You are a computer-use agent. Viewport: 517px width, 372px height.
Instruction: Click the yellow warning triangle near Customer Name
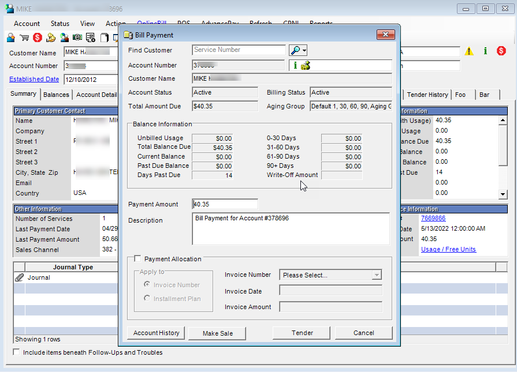coord(469,51)
